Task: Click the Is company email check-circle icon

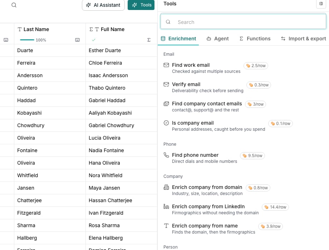Action: point(166,123)
